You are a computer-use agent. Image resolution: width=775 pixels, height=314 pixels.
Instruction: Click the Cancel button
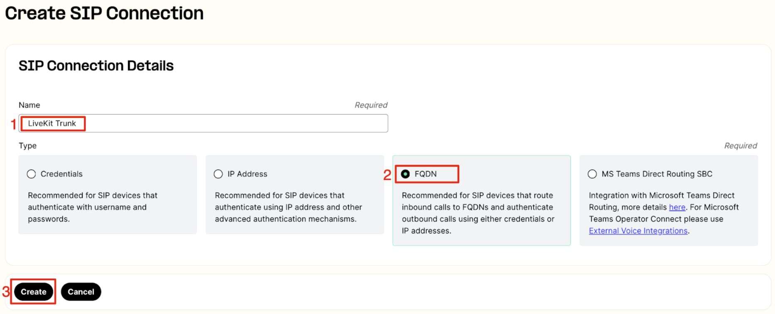coord(81,292)
